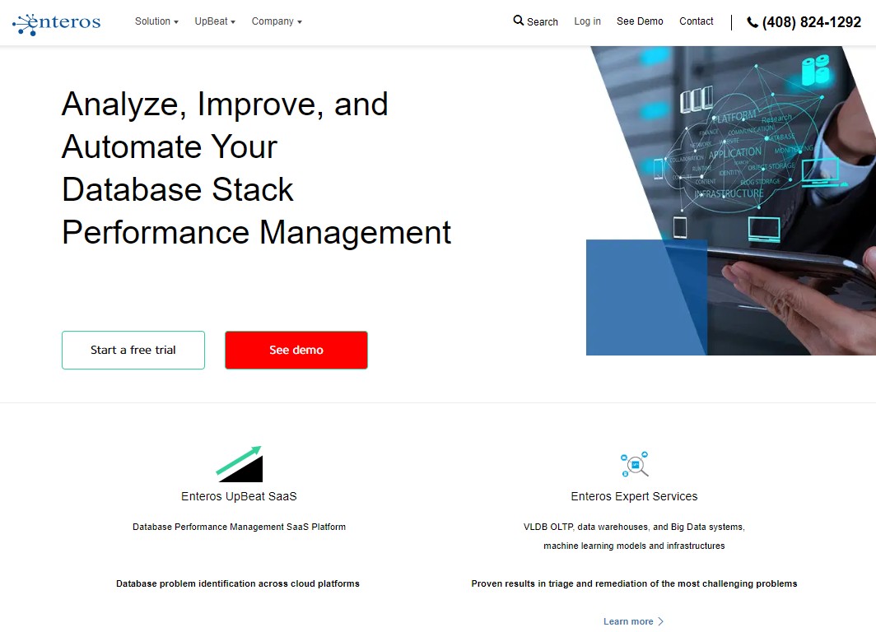The image size is (876, 632).
Task: Click the red See demo button
Action: [296, 350]
